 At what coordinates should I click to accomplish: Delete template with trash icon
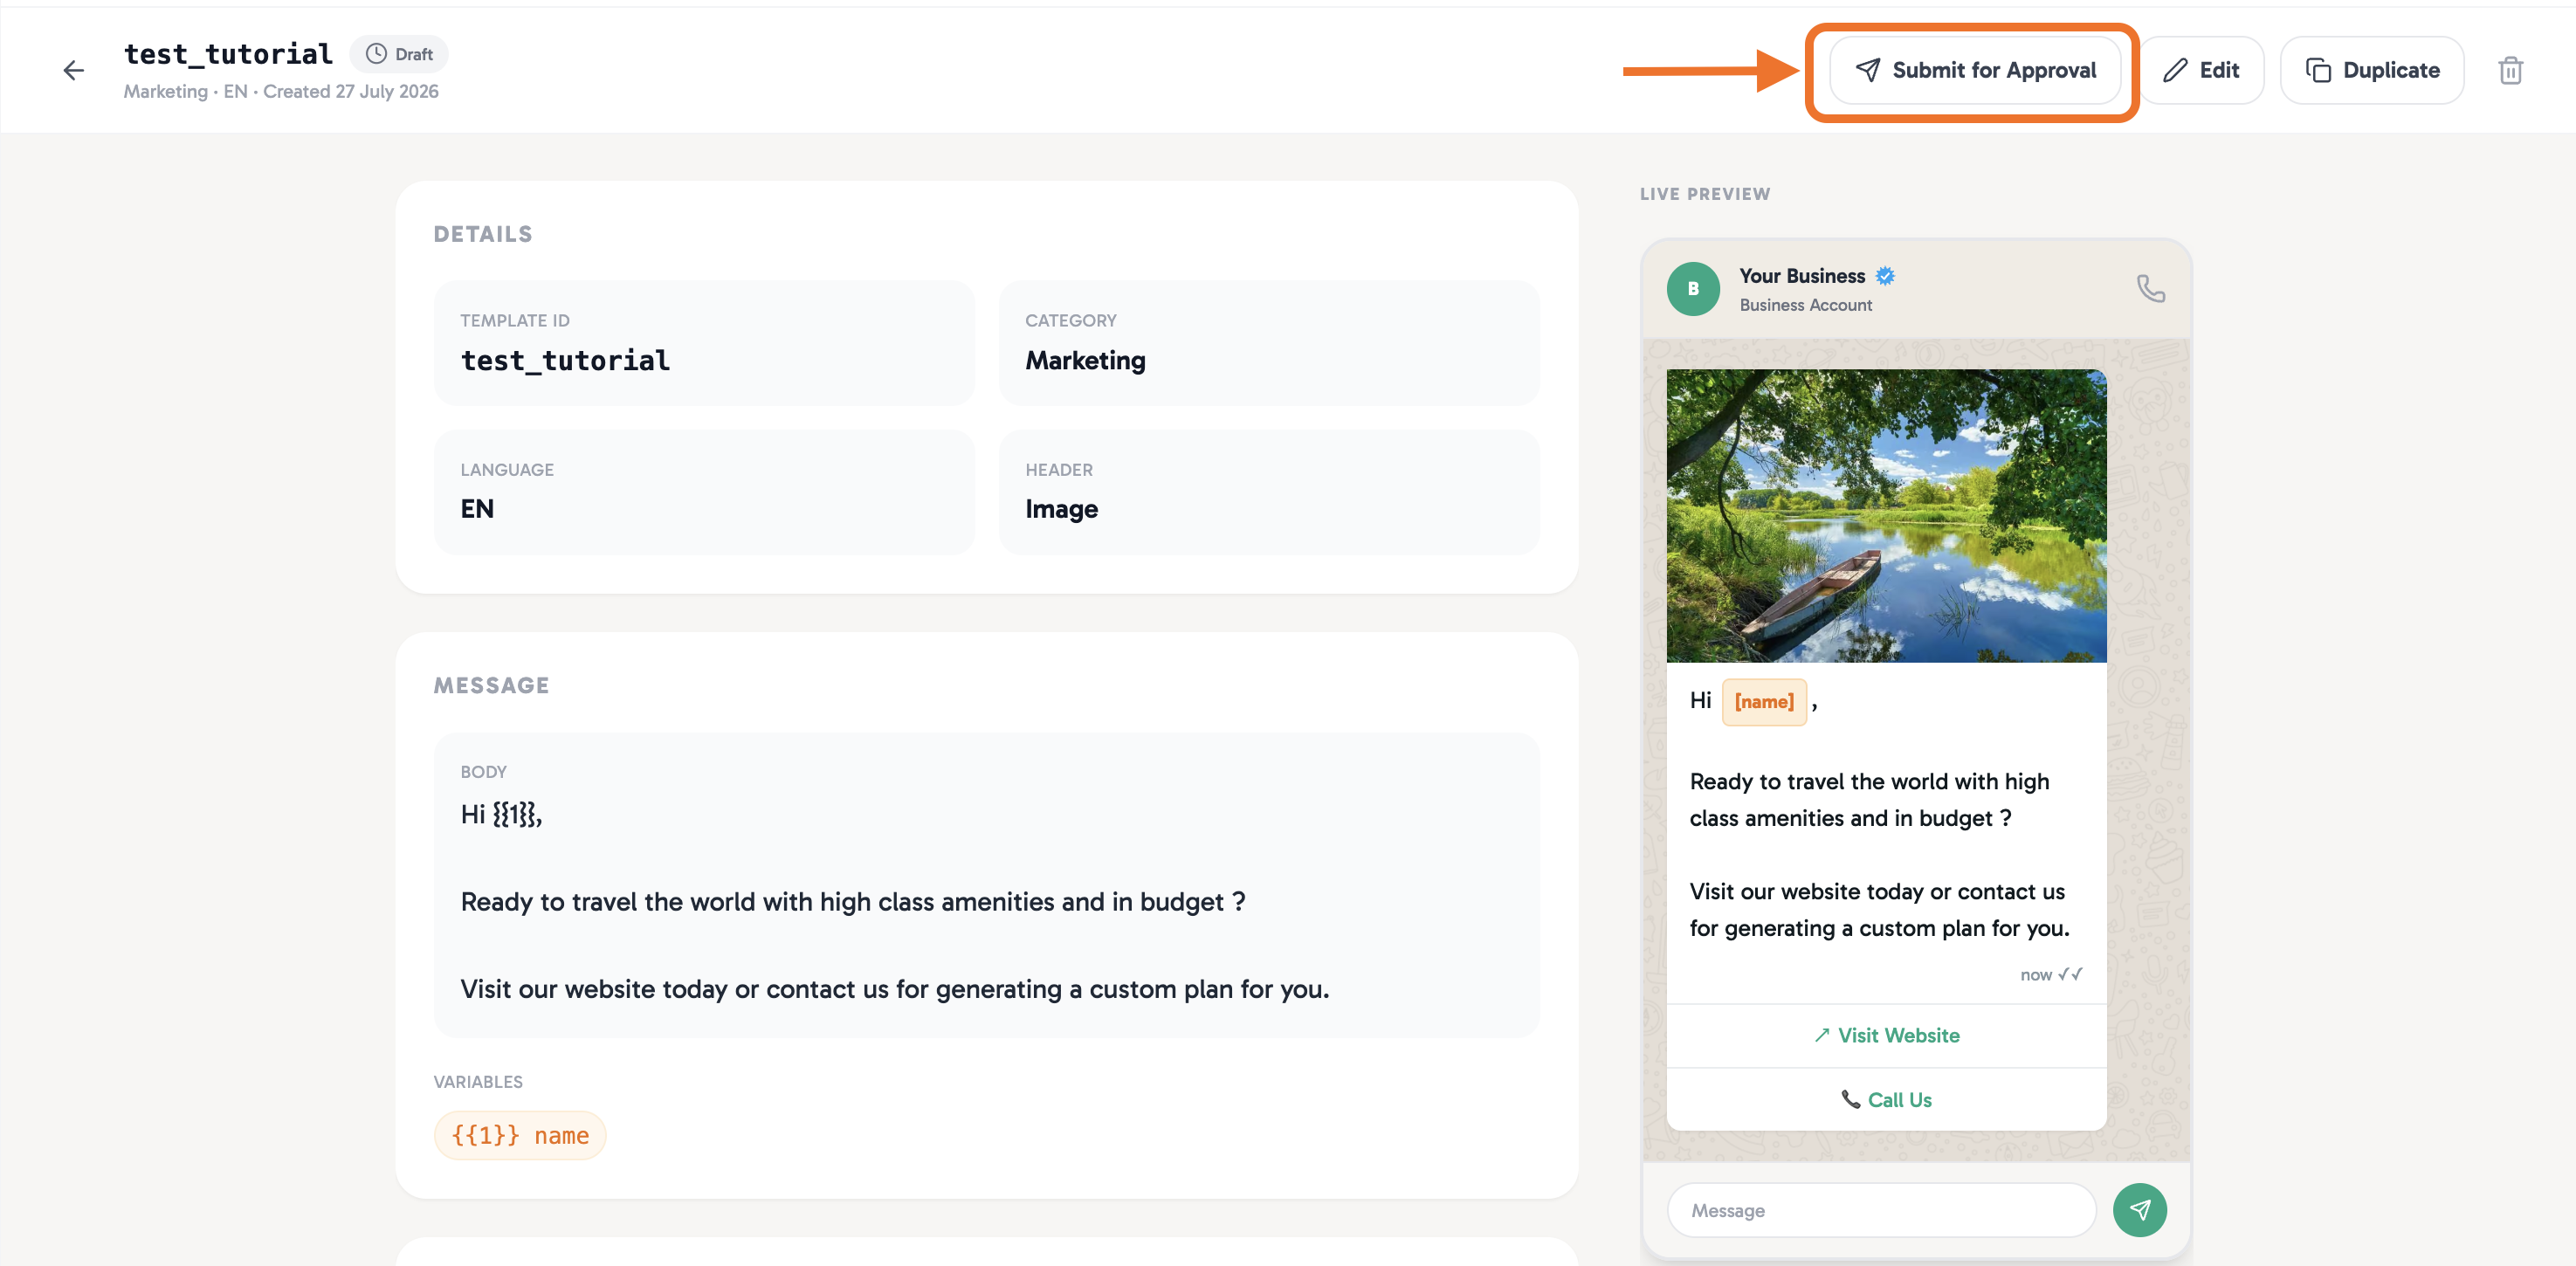[x=2510, y=70]
